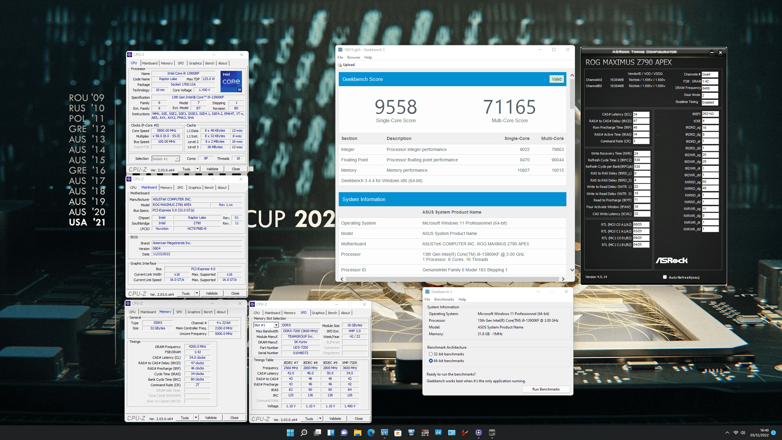The image size is (782, 440).
Task: Select 32-bit benchmarks radio button
Action: point(431,354)
